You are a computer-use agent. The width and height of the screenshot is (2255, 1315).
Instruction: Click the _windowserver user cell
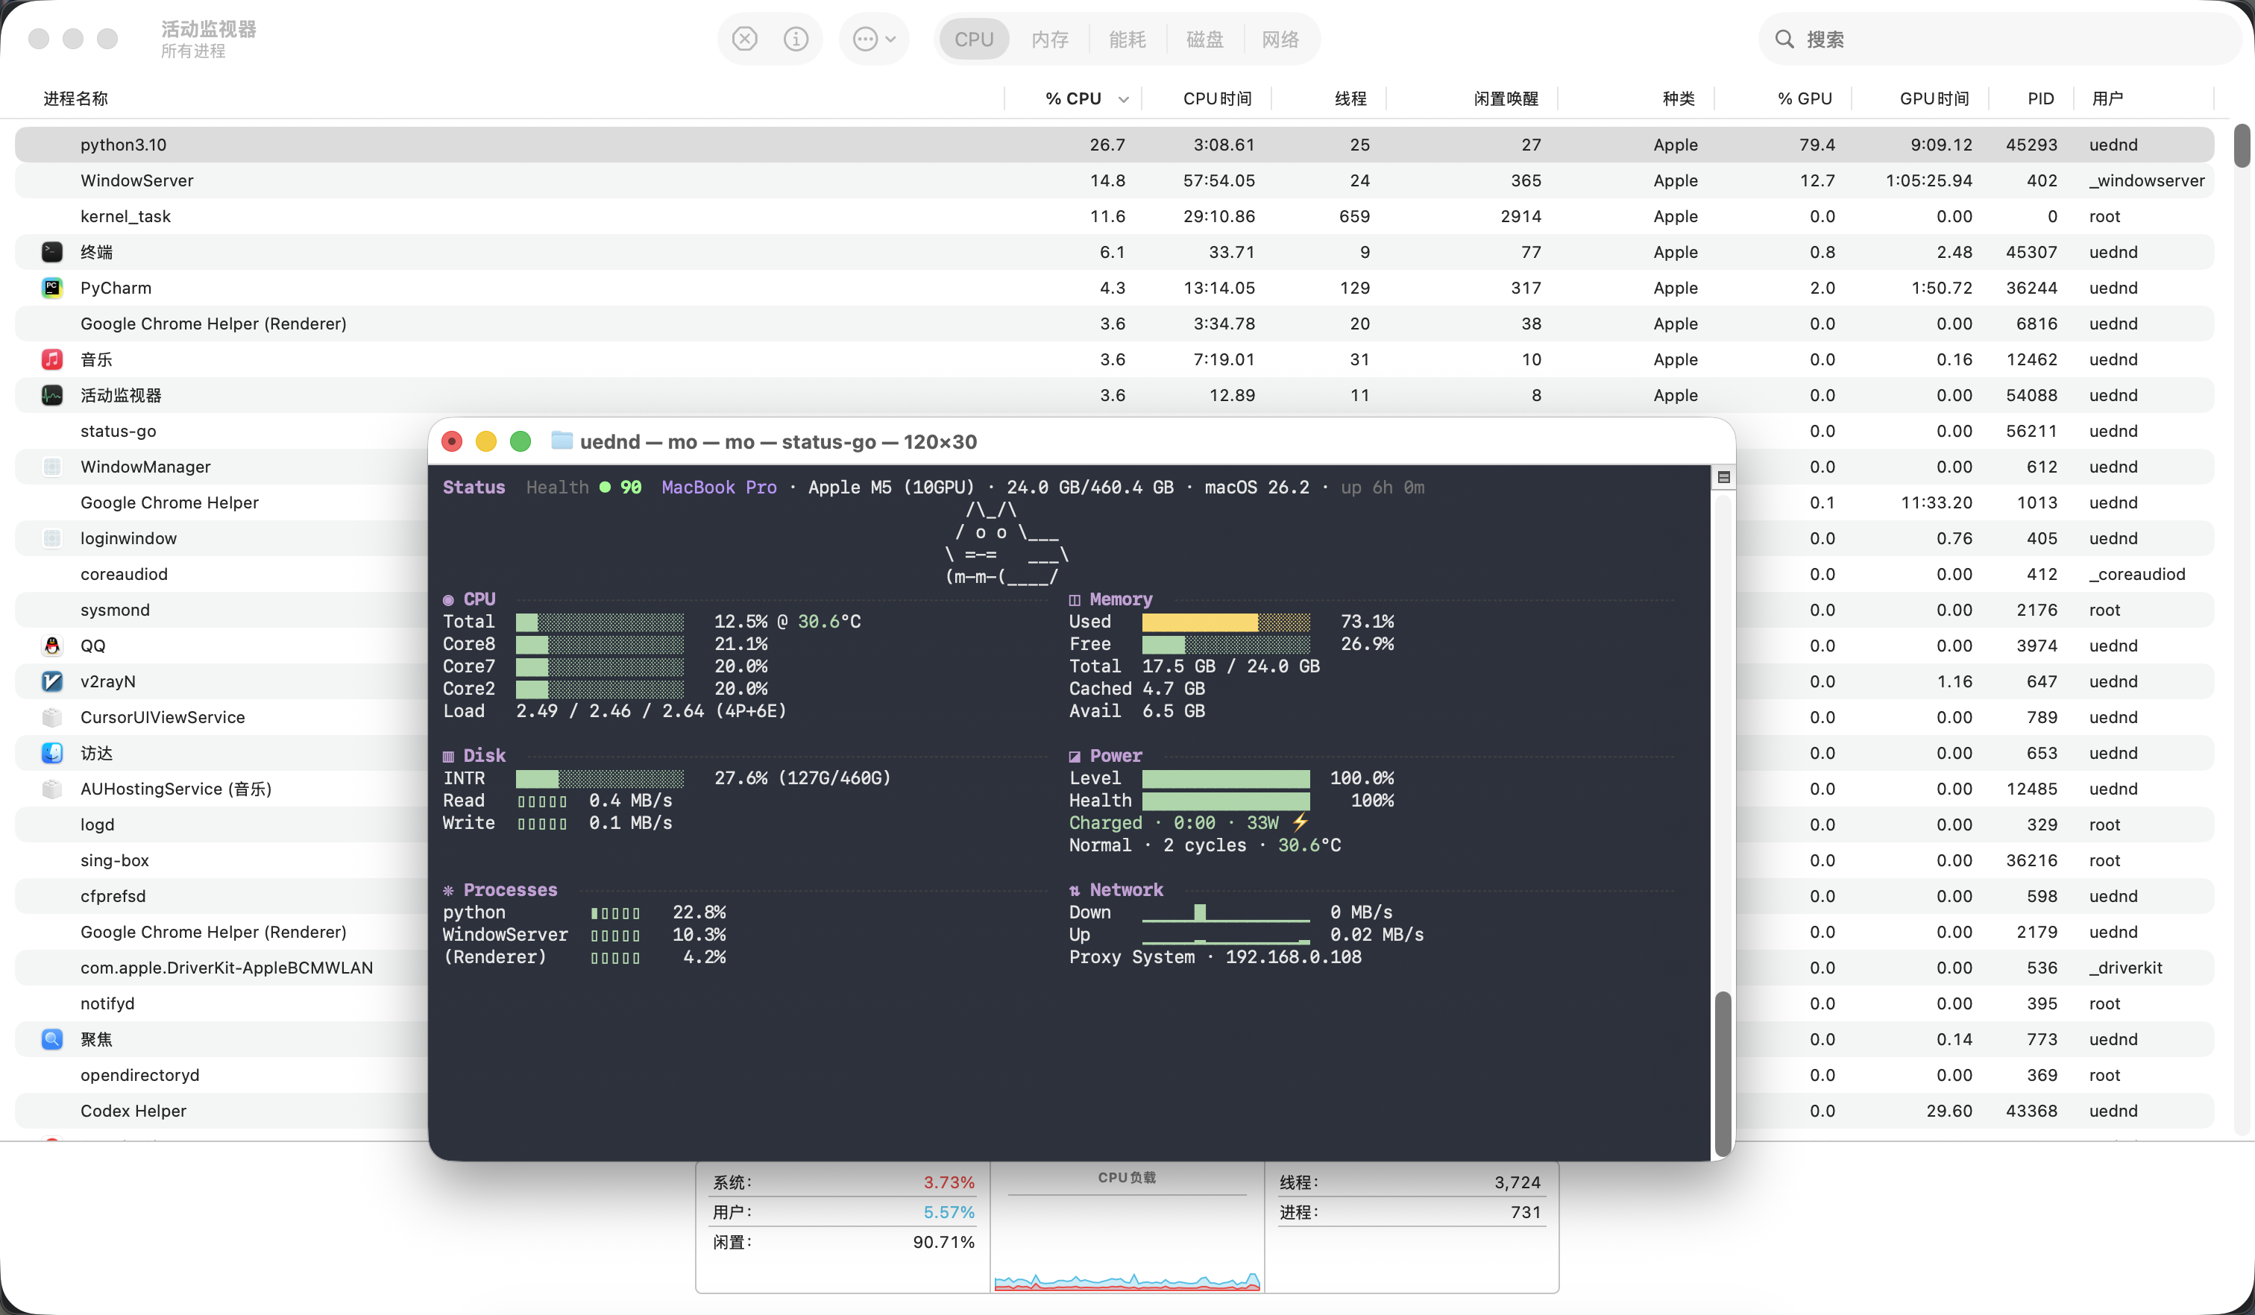[2147, 180]
